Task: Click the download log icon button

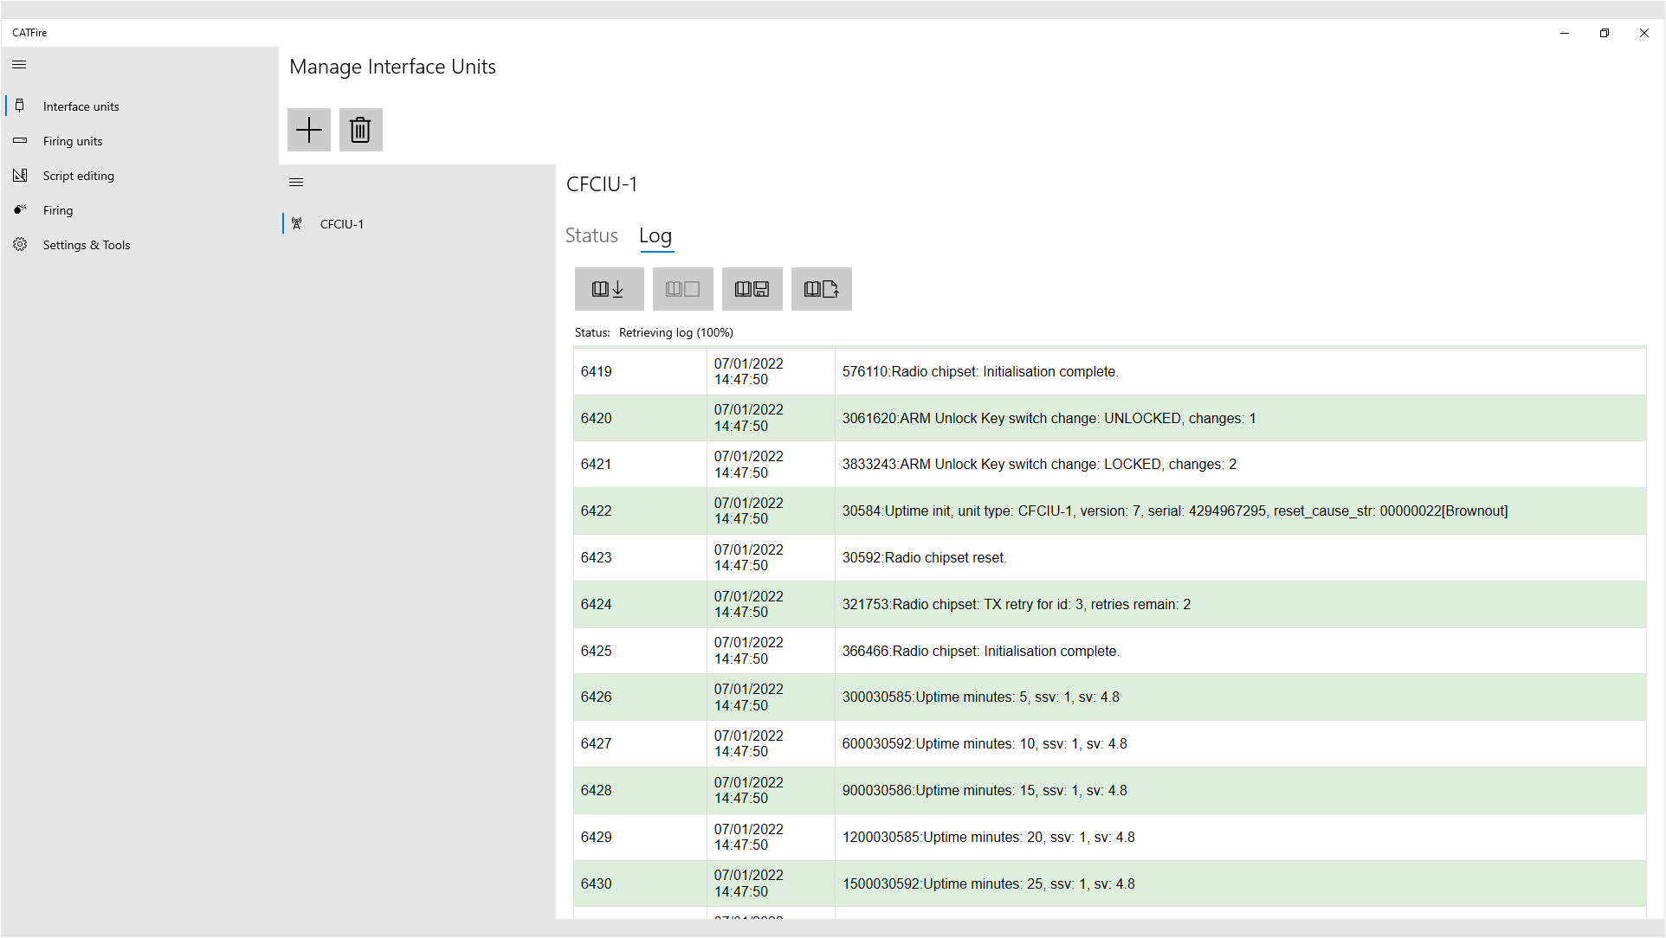Action: pos(609,289)
